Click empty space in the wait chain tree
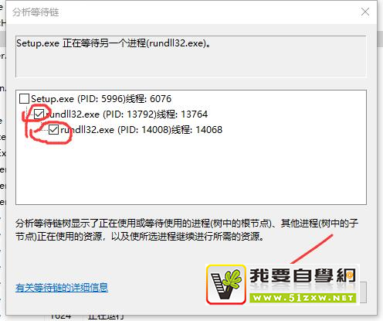 [x=191, y=170]
